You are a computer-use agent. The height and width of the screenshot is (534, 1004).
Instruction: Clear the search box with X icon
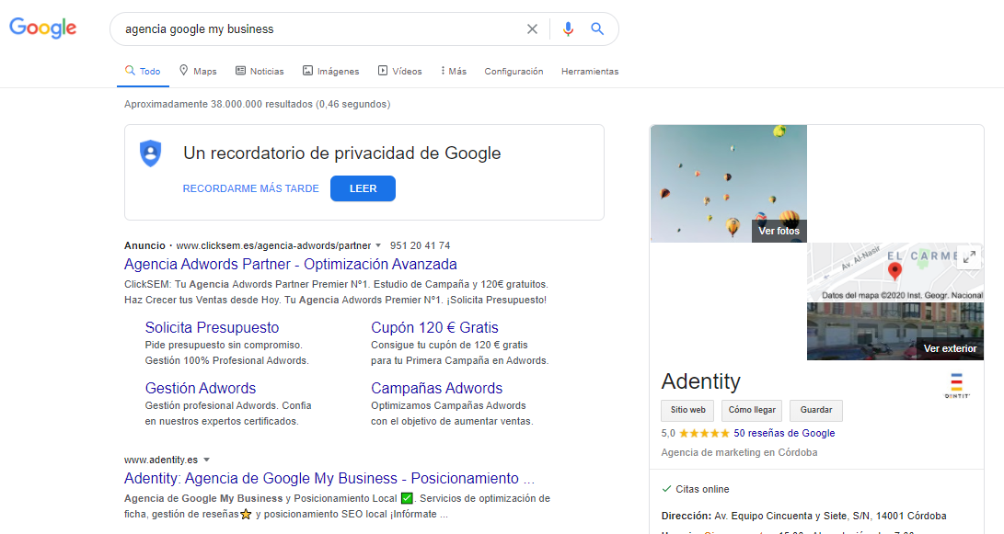[532, 29]
